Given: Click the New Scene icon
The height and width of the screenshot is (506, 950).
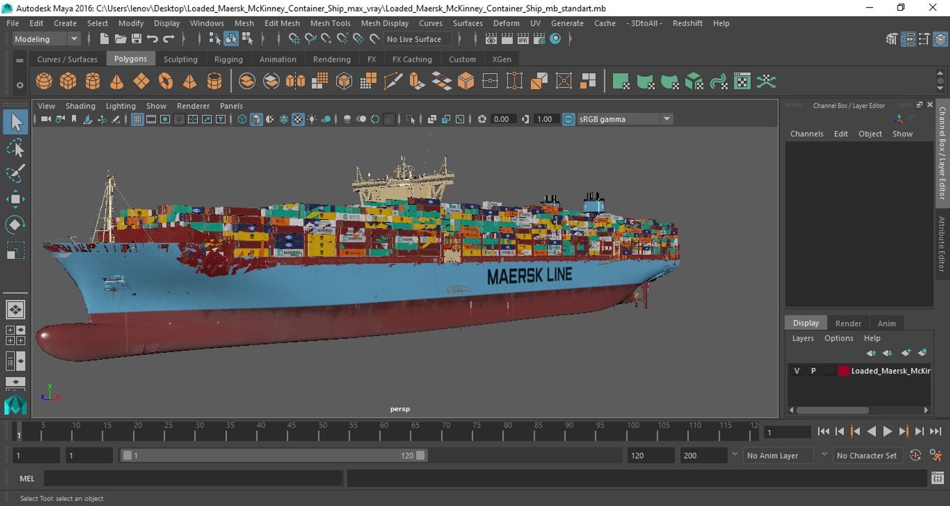Looking at the screenshot, I should pyautogui.click(x=104, y=39).
